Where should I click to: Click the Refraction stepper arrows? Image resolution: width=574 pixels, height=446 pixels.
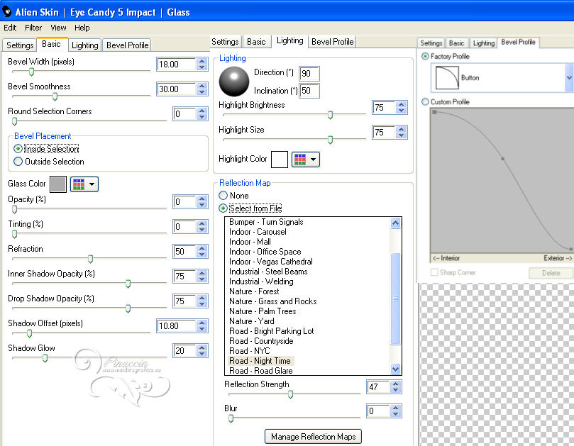tap(202, 251)
